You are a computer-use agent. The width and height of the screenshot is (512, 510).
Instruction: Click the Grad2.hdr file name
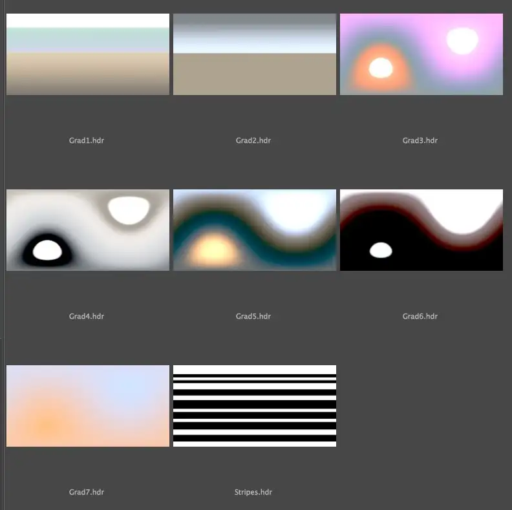point(253,140)
